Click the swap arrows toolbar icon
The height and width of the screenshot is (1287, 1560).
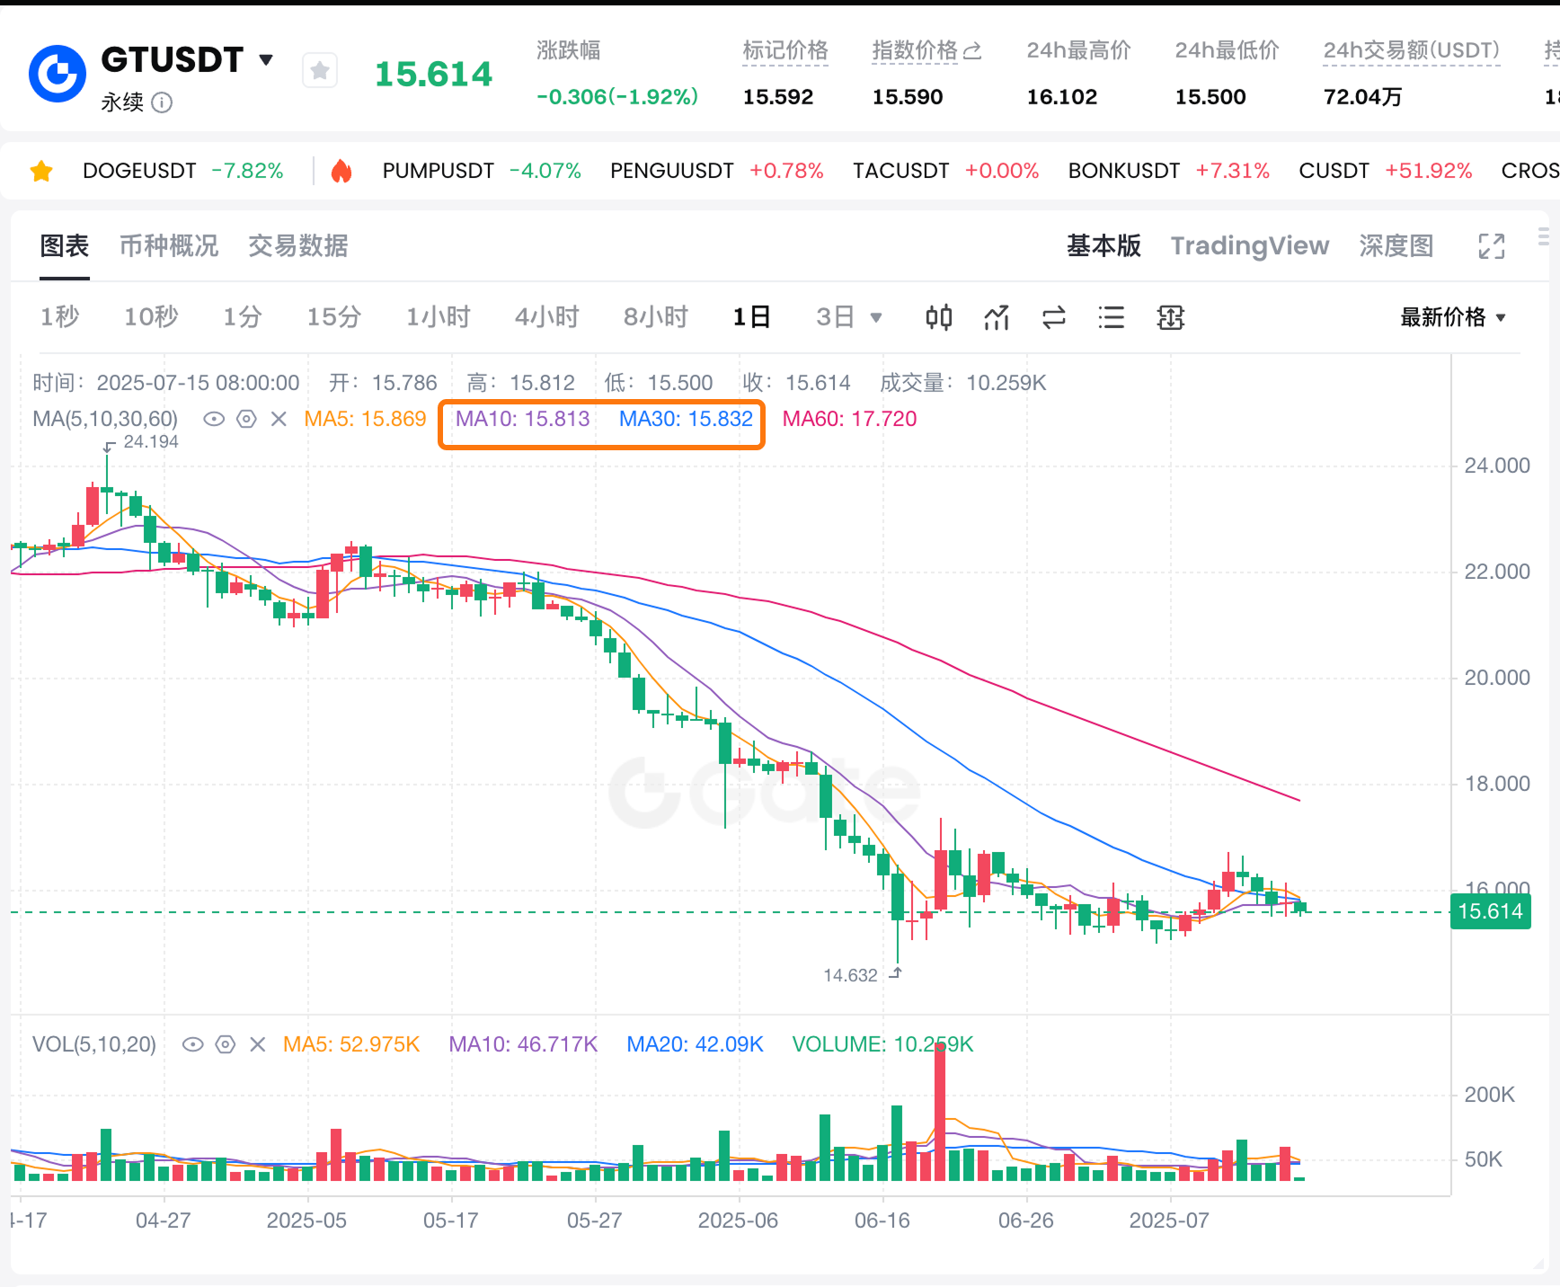[x=1054, y=317]
